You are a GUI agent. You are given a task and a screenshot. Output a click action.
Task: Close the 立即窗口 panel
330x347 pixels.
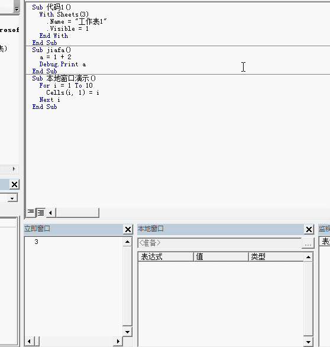[128, 230]
